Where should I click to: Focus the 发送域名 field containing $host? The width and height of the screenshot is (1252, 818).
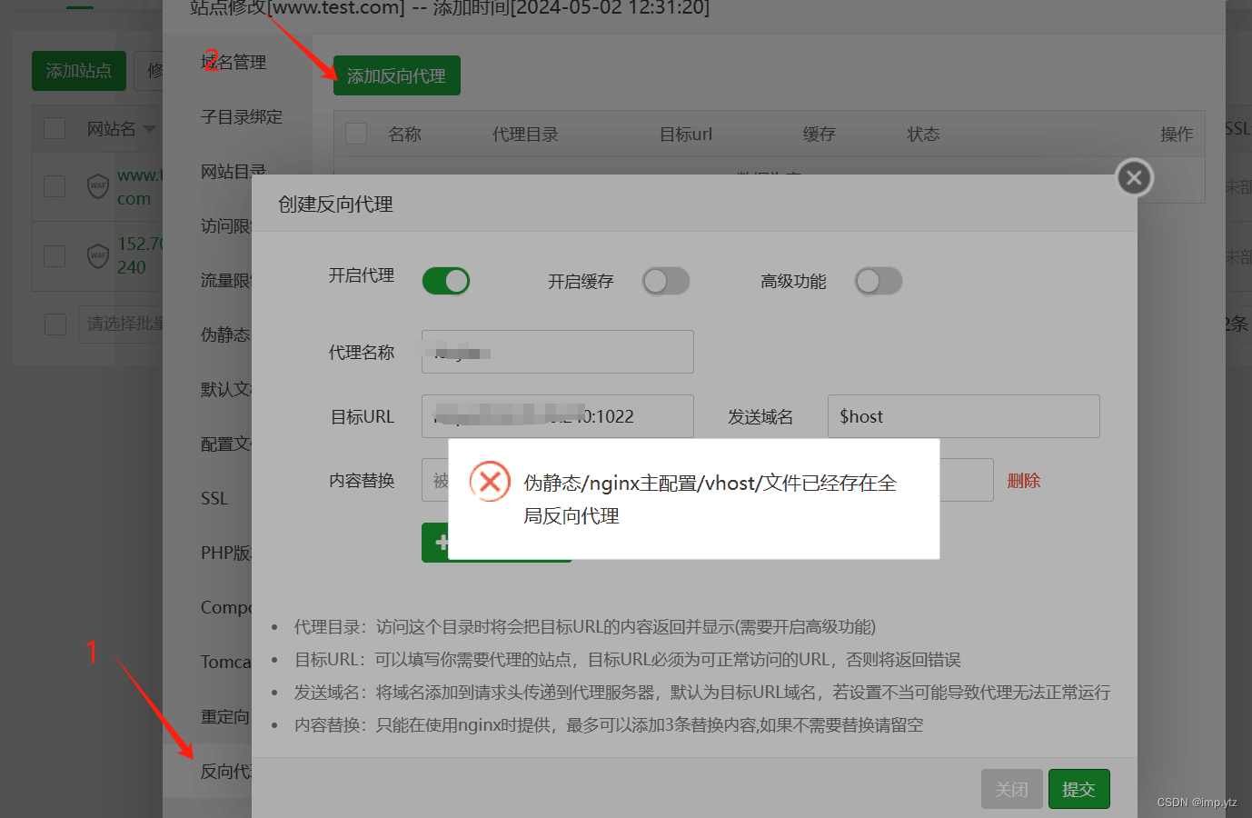pyautogui.click(x=964, y=416)
